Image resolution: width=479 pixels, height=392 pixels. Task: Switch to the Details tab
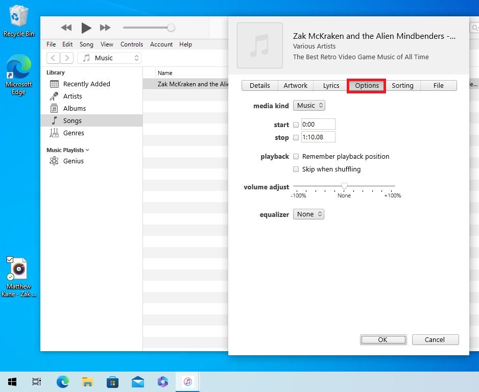click(x=259, y=85)
